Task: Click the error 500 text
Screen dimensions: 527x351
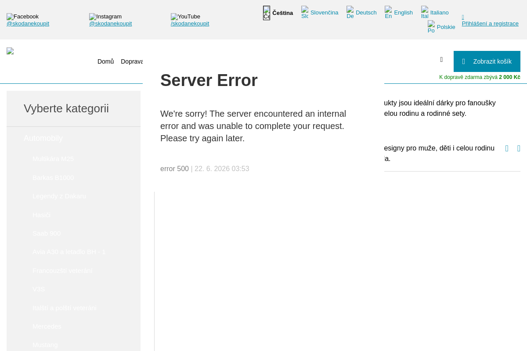Action: tap(174, 169)
